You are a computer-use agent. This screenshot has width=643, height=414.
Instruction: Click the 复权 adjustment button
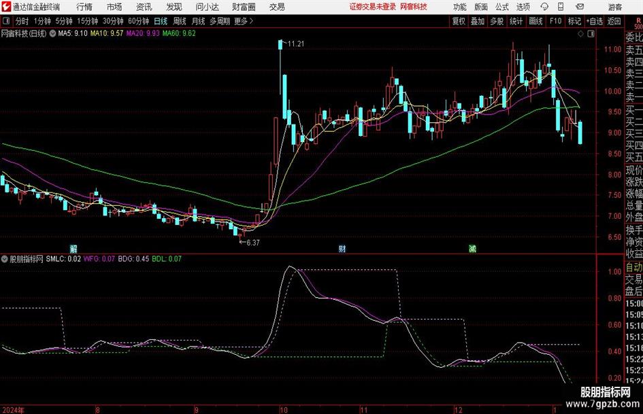(x=459, y=21)
